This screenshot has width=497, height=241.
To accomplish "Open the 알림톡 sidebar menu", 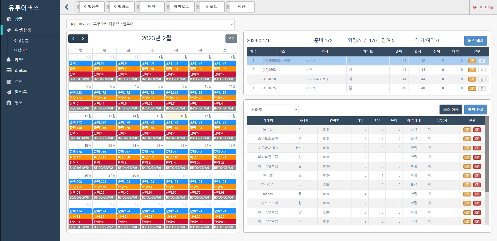I will [x=21, y=92].
